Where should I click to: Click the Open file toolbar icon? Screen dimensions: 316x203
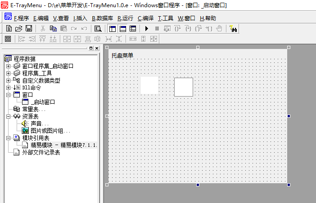(x=19, y=29)
